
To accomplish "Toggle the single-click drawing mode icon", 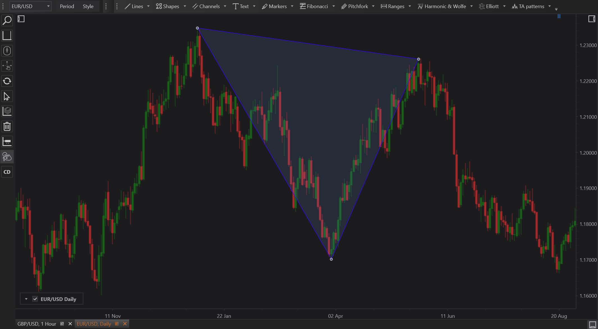I will (x=7, y=157).
